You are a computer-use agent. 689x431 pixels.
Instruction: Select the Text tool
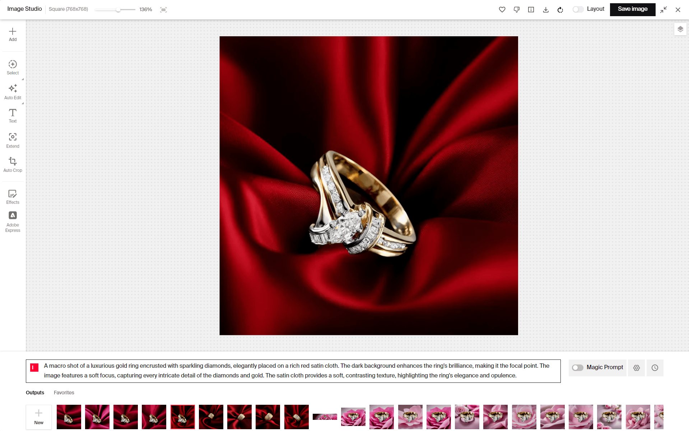click(x=13, y=116)
